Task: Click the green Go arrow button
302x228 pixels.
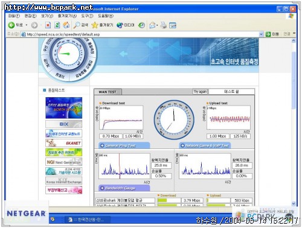Action: pos(268,34)
